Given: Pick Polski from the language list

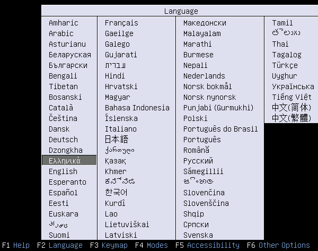Looking at the screenshot, I should 195,118.
